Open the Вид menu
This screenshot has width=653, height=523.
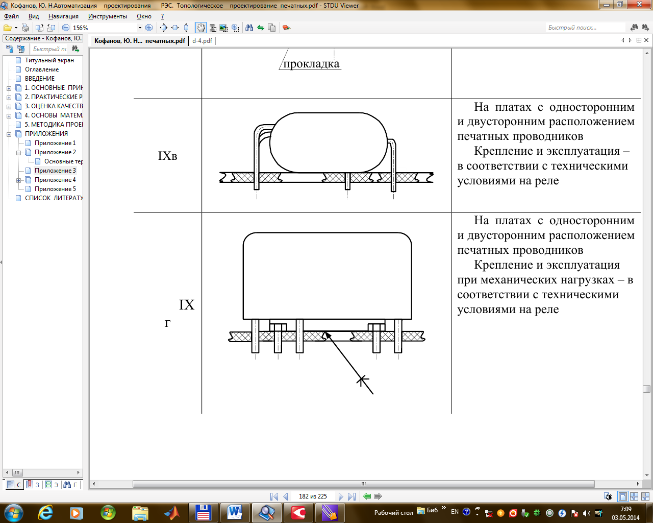tap(34, 16)
